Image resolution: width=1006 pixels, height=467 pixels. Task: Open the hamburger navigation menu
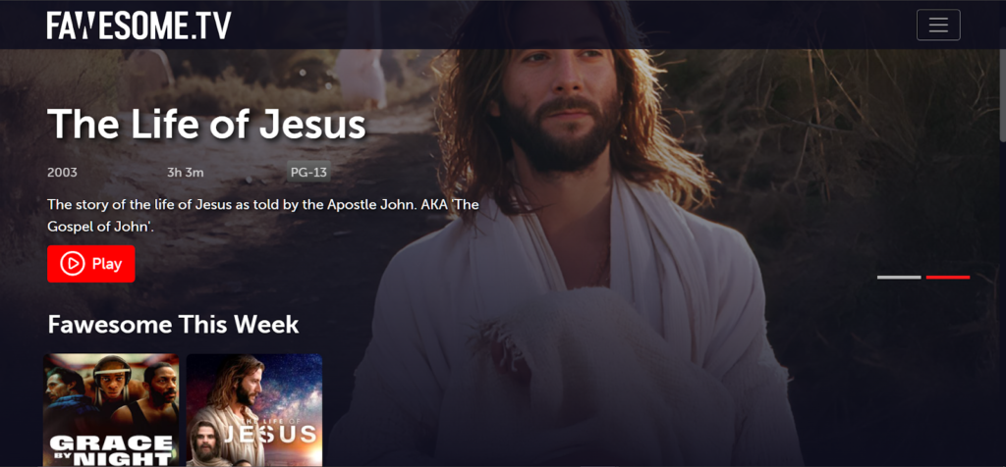coord(938,25)
